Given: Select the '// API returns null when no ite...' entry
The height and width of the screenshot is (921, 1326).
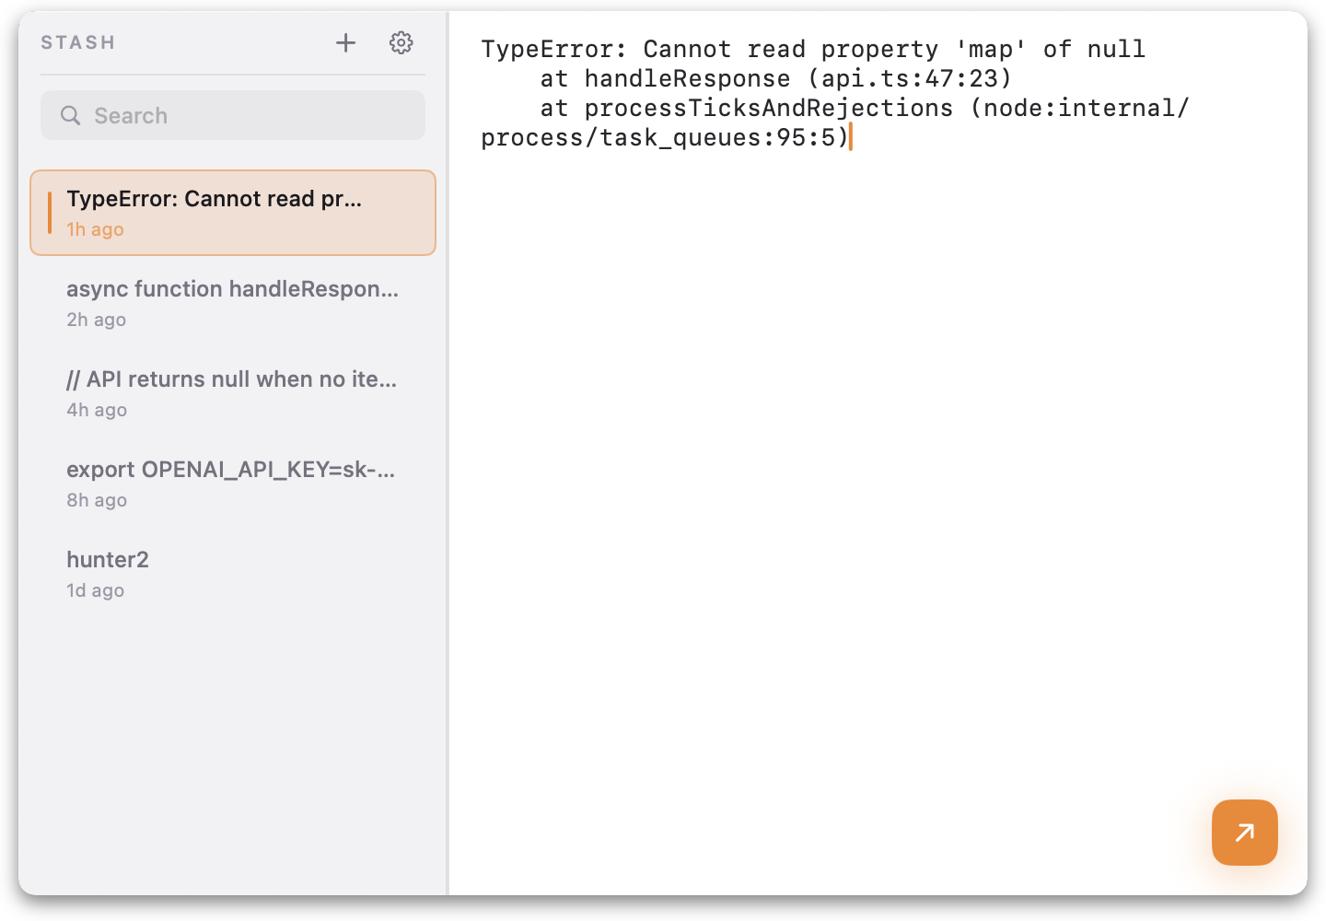Looking at the screenshot, I should [231, 379].
